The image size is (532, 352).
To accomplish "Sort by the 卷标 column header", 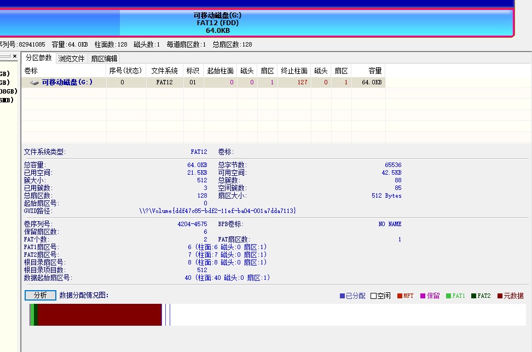I will (x=64, y=71).
